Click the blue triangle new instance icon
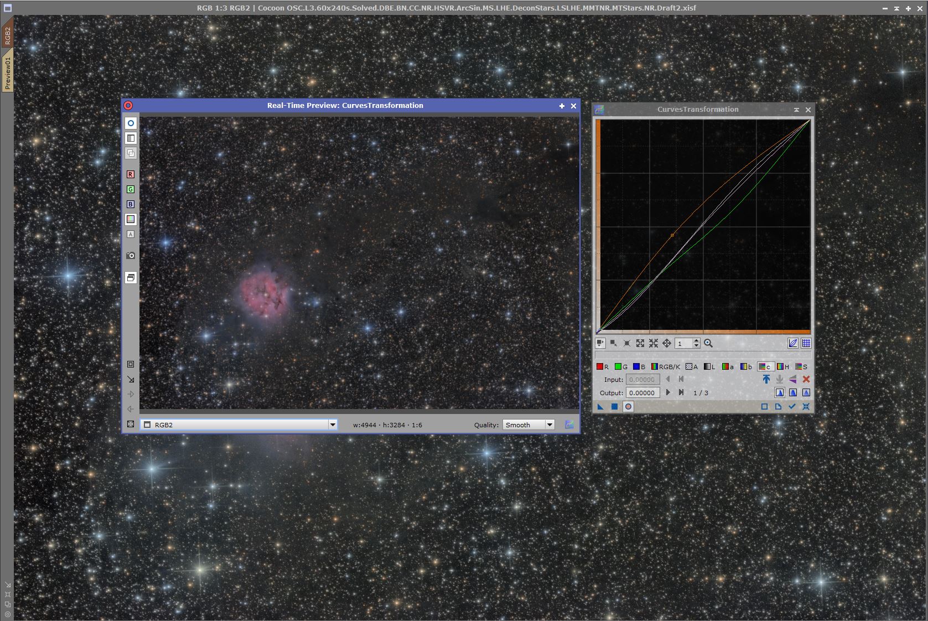This screenshot has height=621, width=928. [600, 407]
